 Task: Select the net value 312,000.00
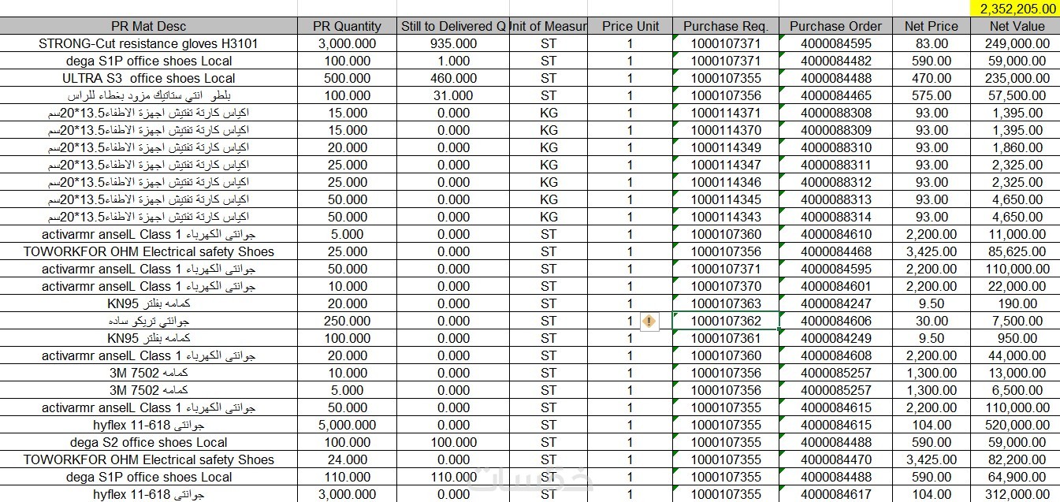click(1017, 494)
